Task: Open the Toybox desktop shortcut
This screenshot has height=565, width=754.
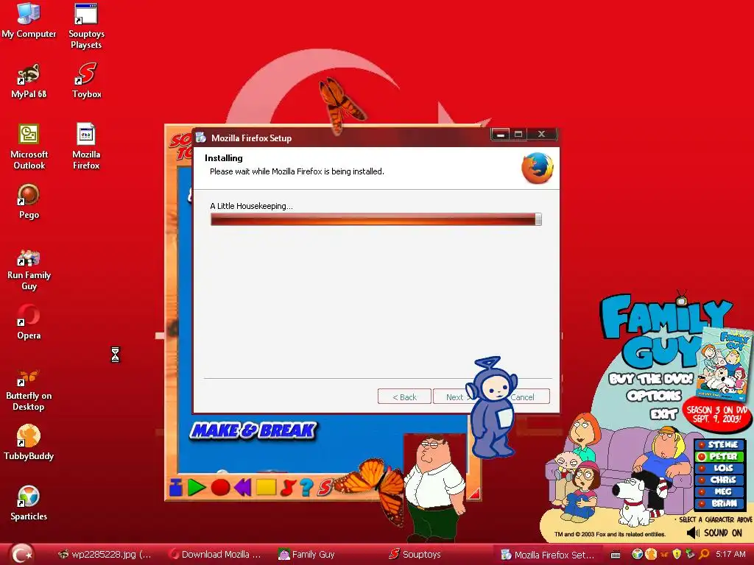Action: click(87, 81)
